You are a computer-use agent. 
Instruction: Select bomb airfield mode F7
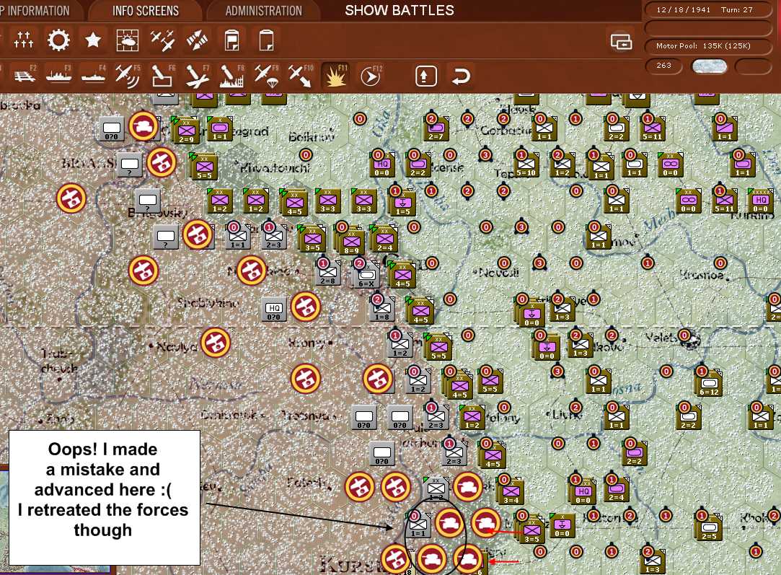(198, 76)
